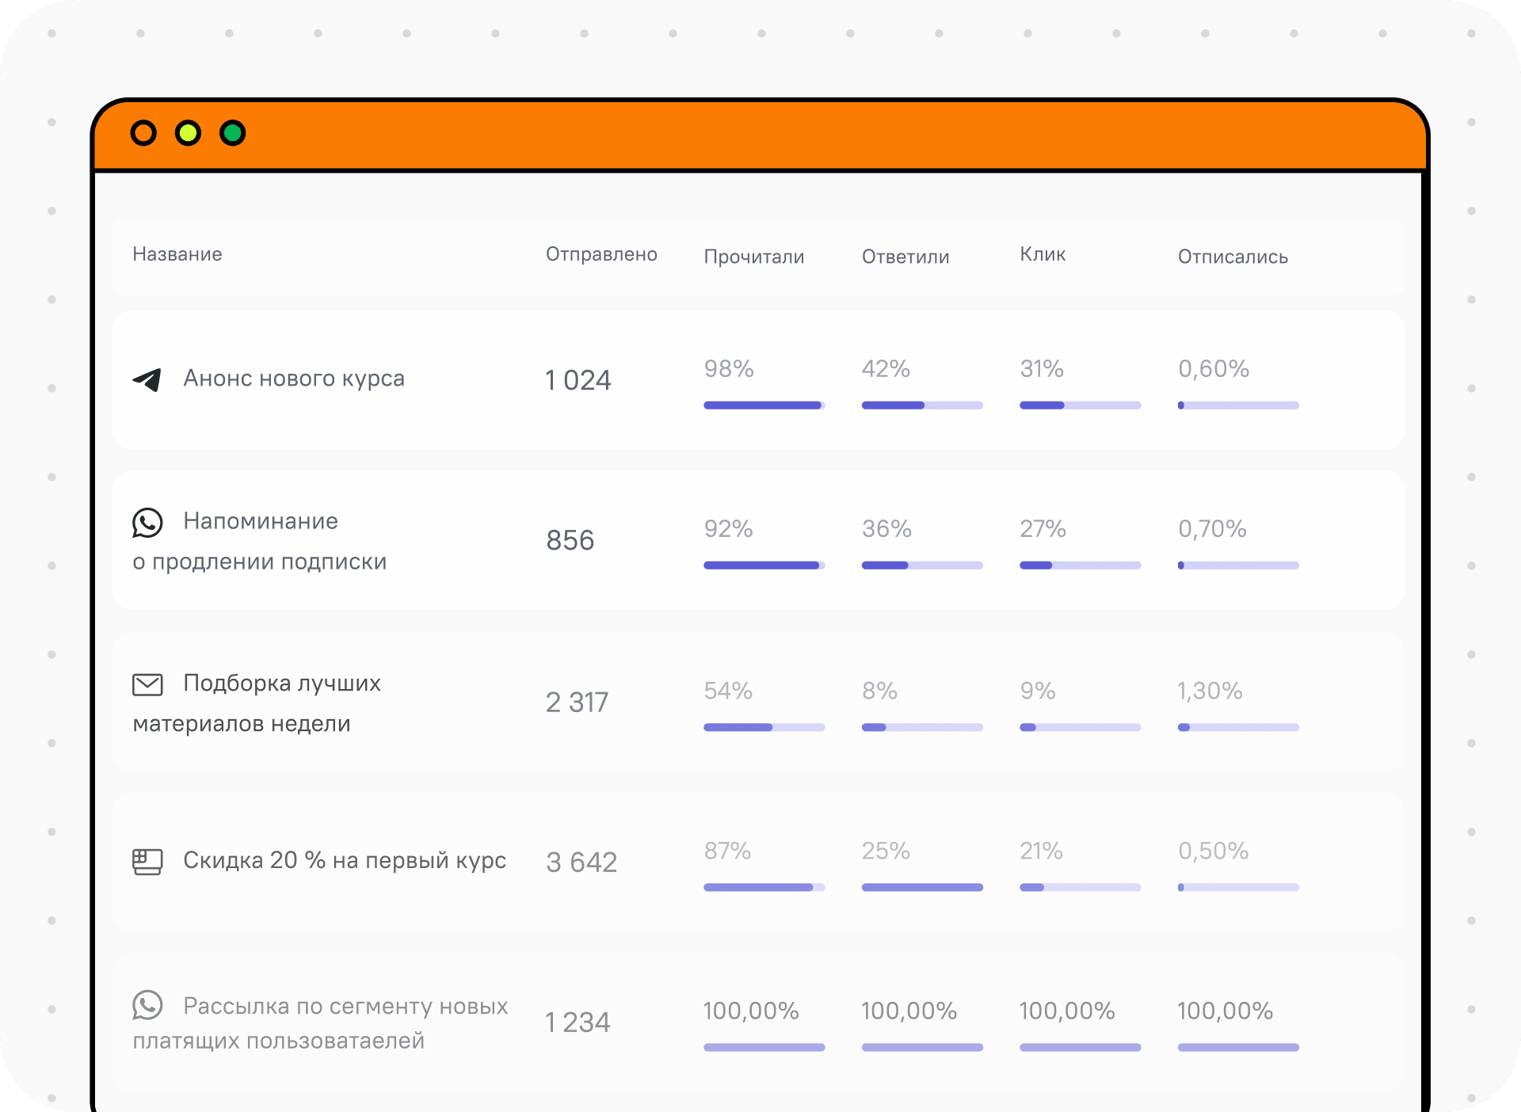Click WhatsApp icon beside Рассылка по сегменту
The width and height of the screenshot is (1521, 1112).
pyautogui.click(x=147, y=1005)
